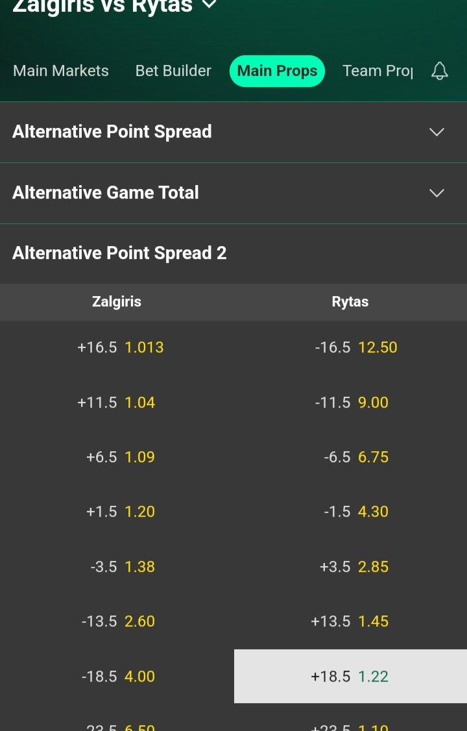Image resolution: width=467 pixels, height=731 pixels.
Task: Switch to the Main Markets tab
Action: [x=61, y=71]
